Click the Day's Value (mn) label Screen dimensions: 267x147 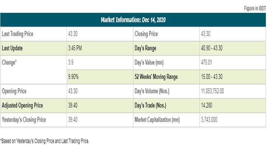point(150,62)
